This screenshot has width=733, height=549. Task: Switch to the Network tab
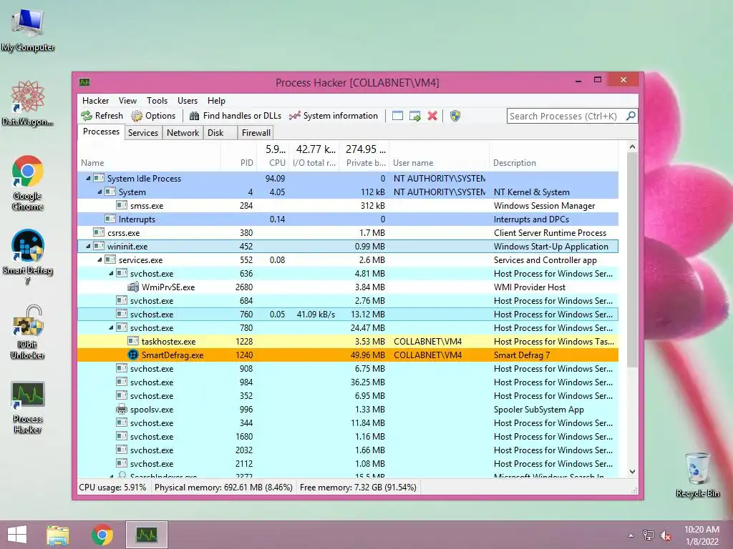pos(183,132)
